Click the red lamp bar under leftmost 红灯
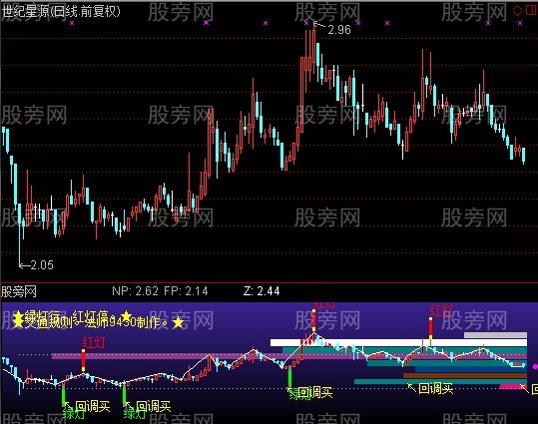 tap(84, 360)
